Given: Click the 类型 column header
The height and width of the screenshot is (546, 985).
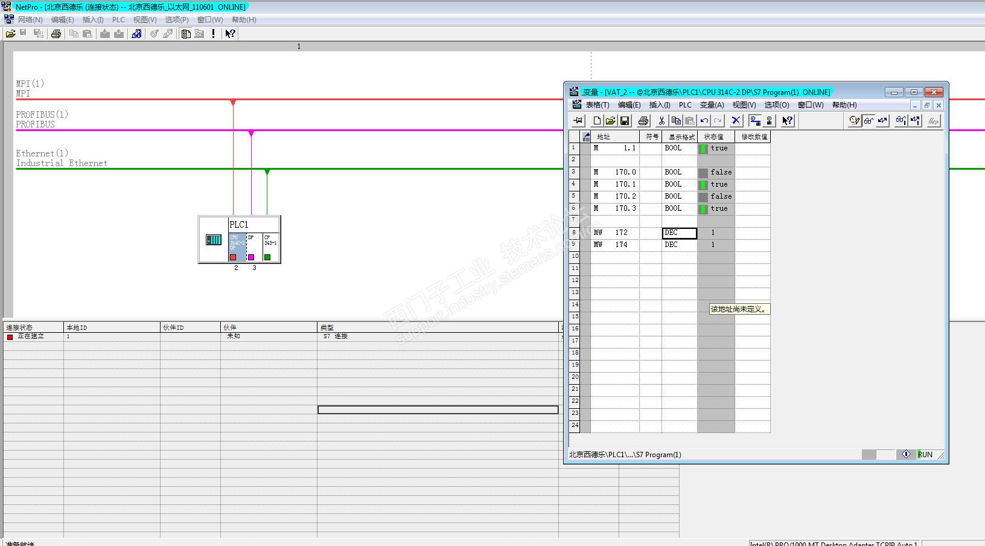Looking at the screenshot, I should 438,327.
